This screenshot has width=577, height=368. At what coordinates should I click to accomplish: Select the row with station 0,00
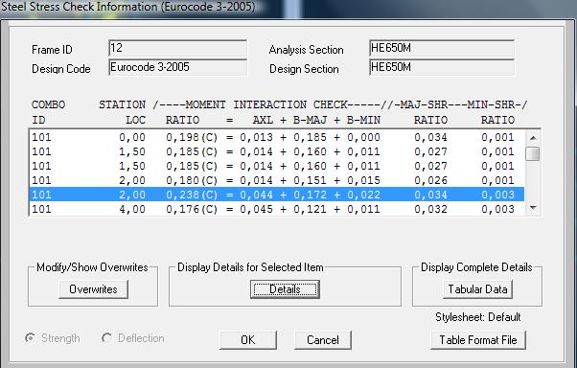[277, 137]
